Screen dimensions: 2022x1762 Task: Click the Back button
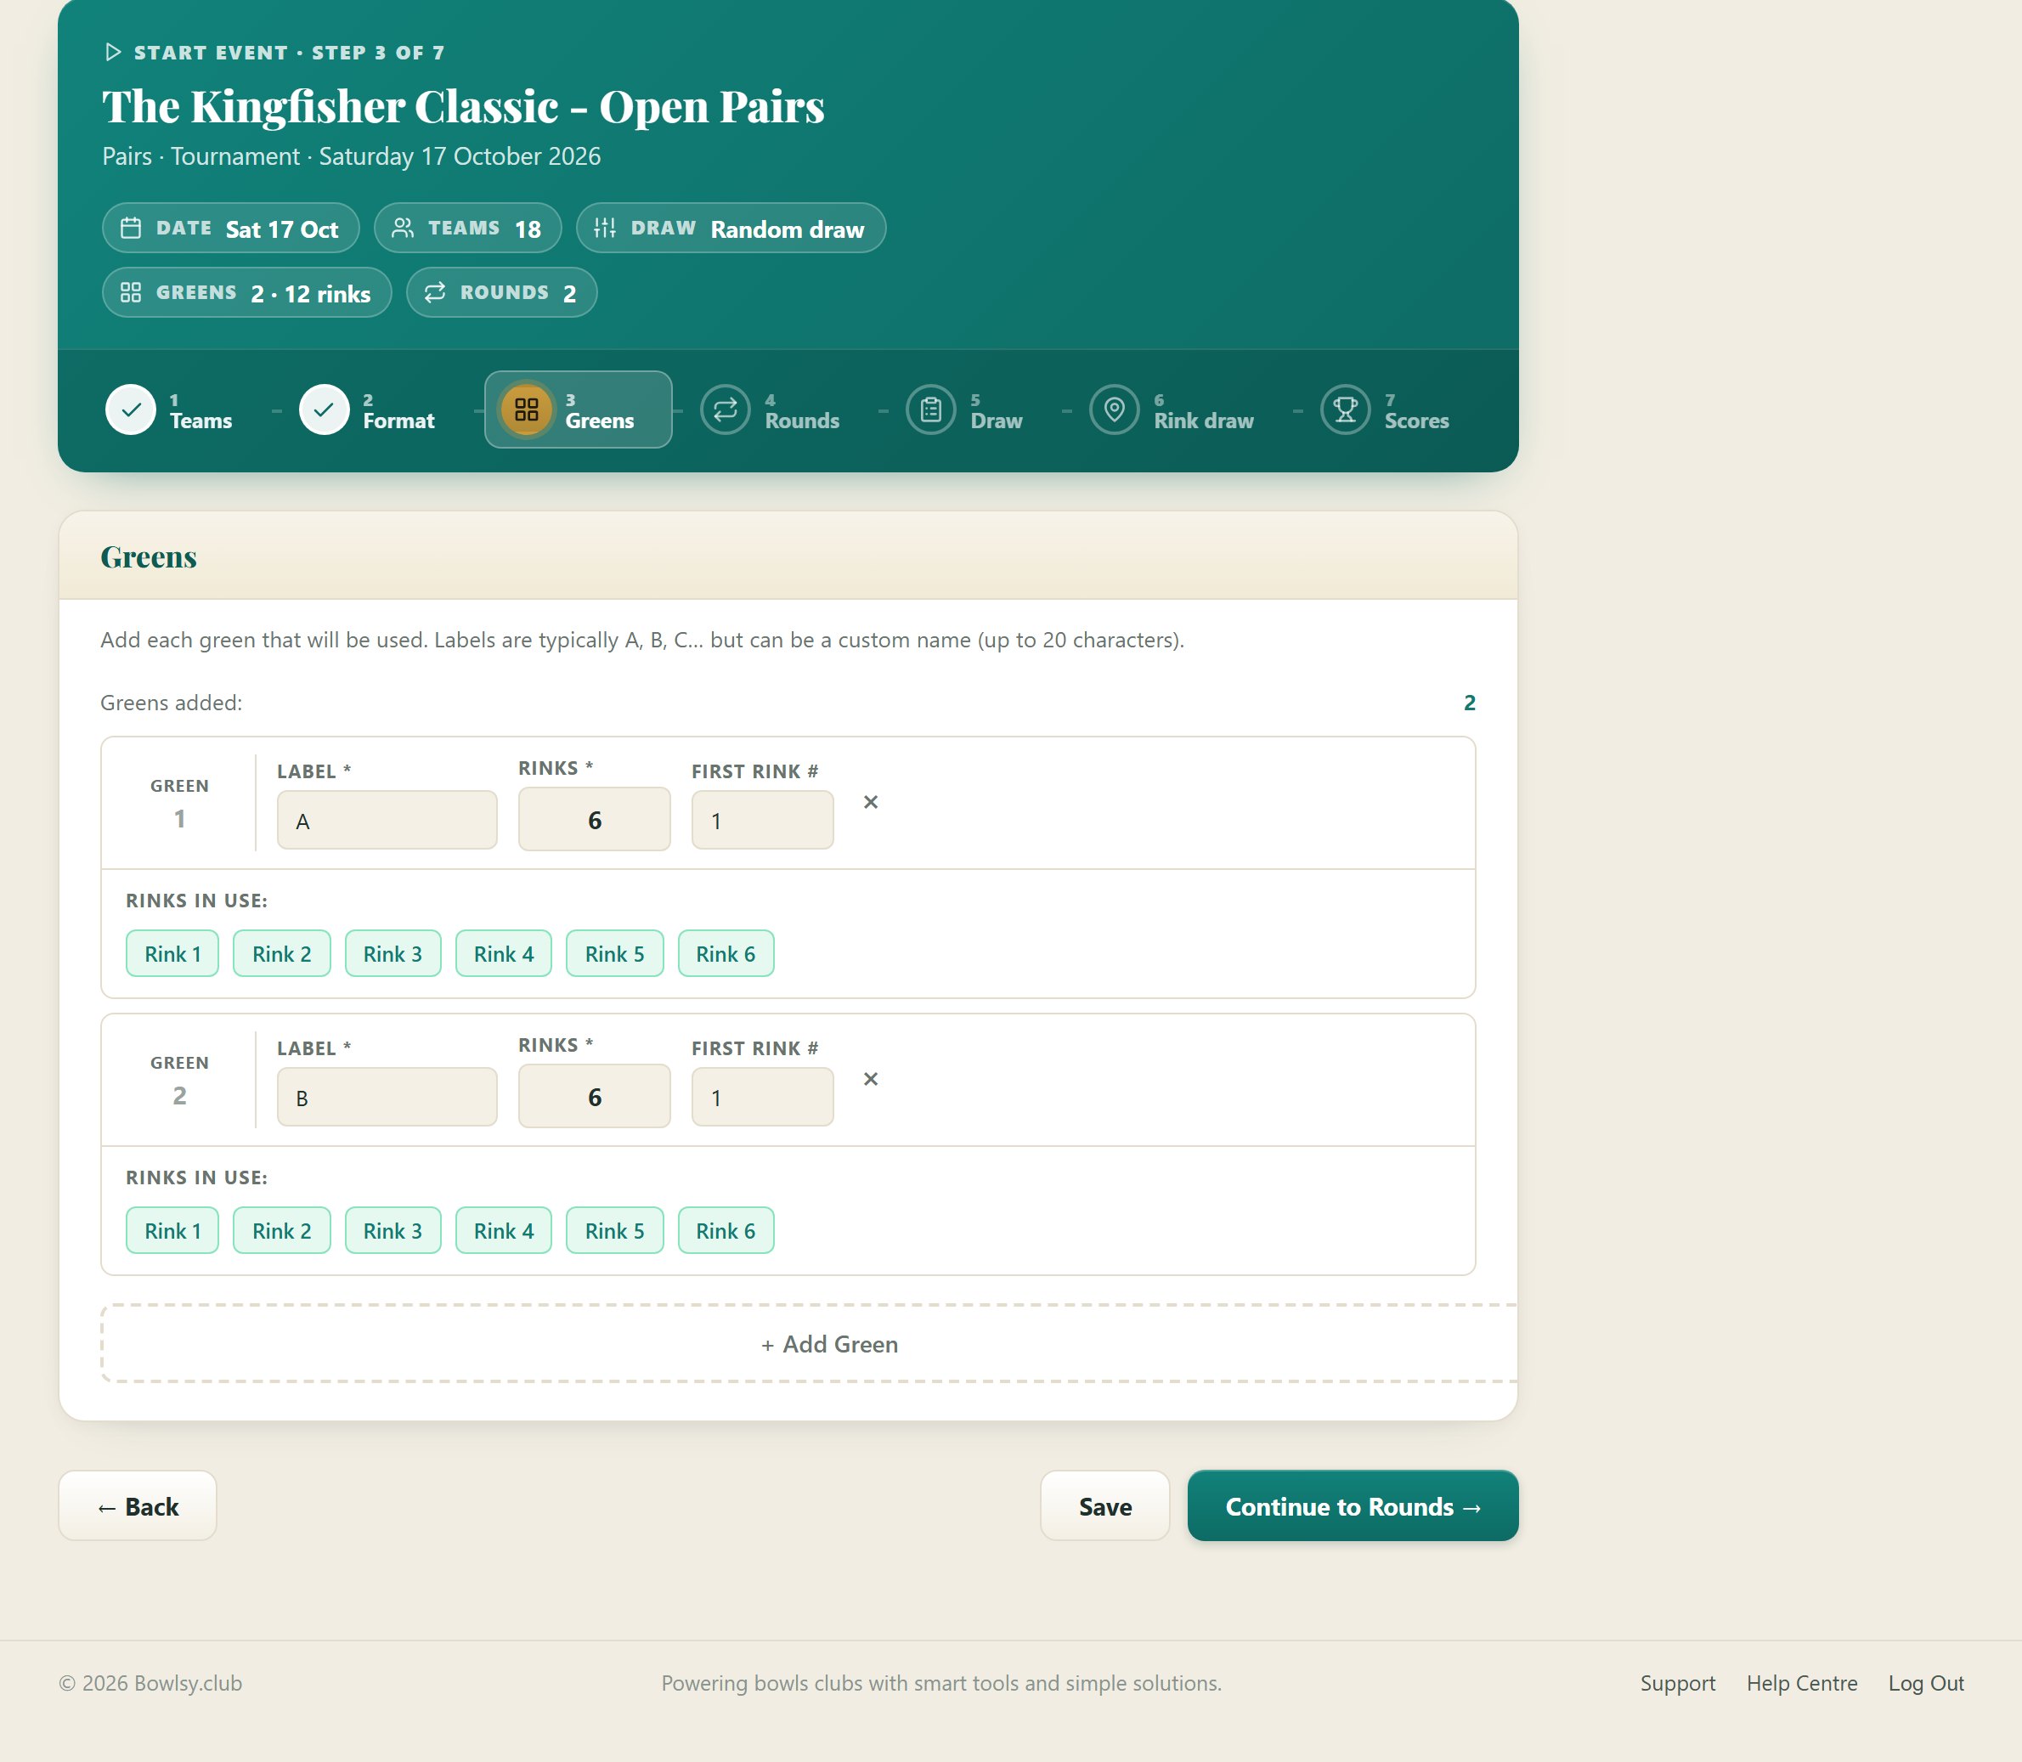[138, 1506]
